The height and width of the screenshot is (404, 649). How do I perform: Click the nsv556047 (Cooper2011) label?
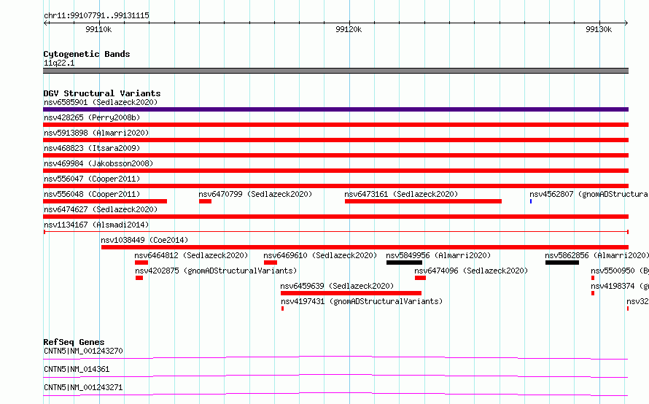92,179
